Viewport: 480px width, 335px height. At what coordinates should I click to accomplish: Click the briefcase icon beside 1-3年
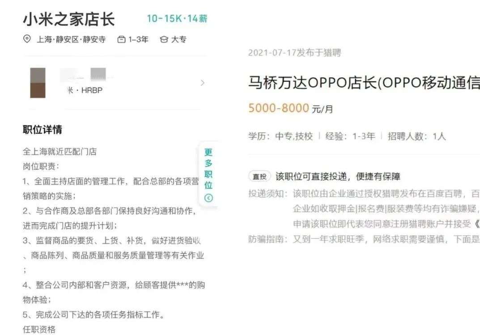point(122,39)
